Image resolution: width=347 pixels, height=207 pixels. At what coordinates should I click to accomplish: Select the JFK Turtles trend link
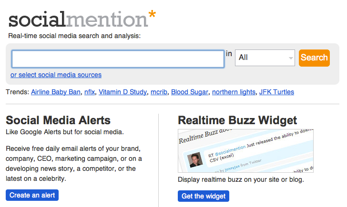[276, 92]
